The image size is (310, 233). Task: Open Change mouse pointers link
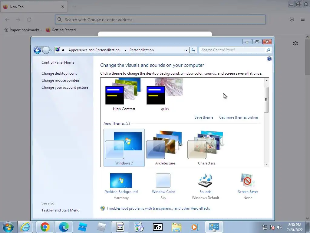pos(61,80)
